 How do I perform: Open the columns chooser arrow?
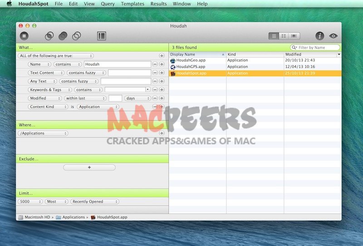tap(339, 54)
